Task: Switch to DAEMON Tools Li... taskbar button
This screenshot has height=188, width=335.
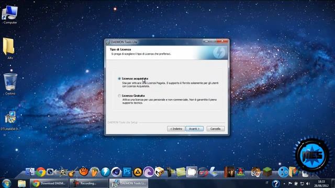Action: (x=129, y=183)
